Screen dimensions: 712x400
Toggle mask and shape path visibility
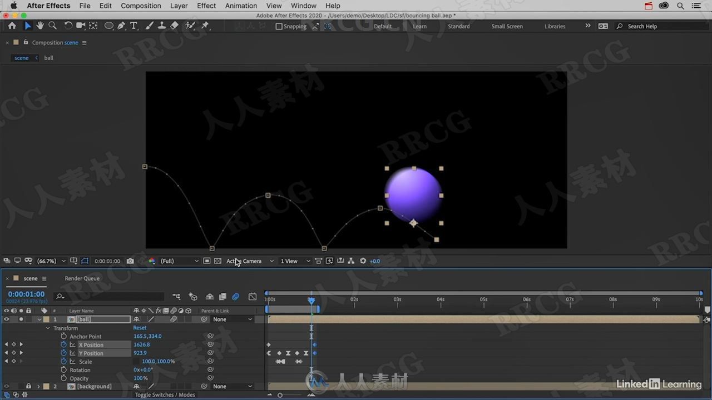tap(85, 261)
